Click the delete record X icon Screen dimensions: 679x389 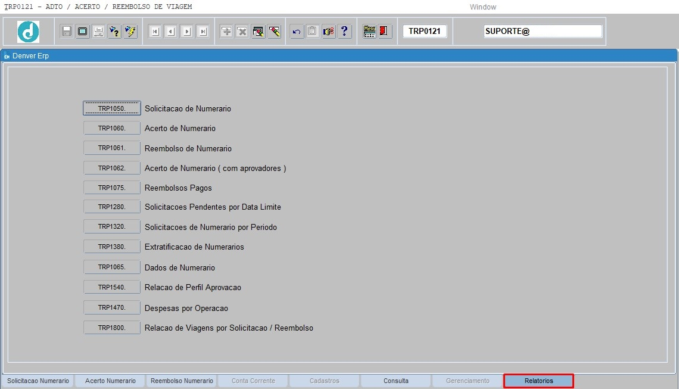pos(242,32)
